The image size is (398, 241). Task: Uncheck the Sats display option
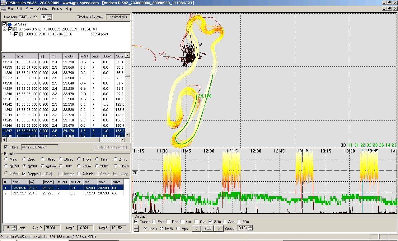(211, 221)
